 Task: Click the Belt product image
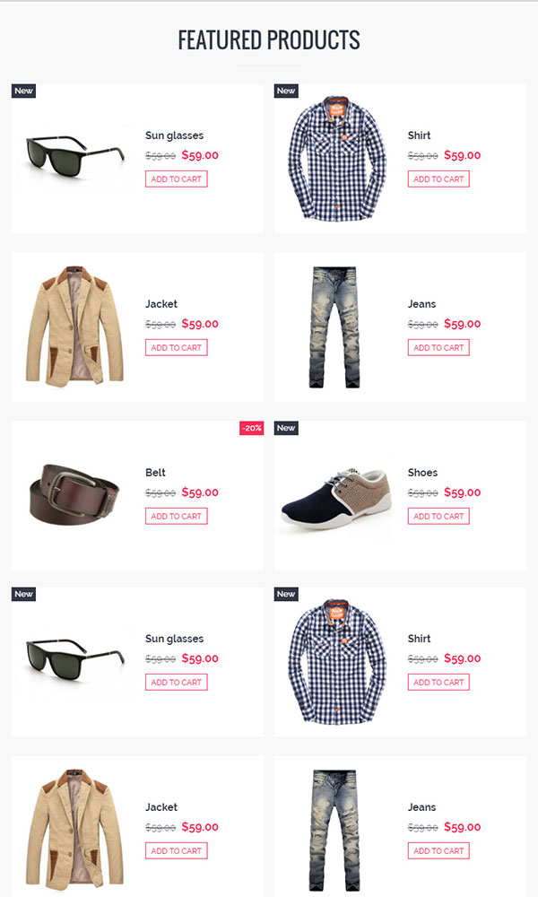(74, 493)
